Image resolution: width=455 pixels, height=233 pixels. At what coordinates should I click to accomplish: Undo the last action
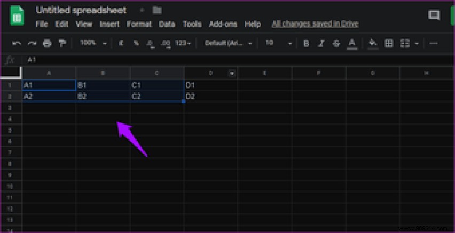tap(17, 44)
